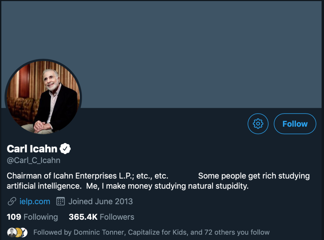Click the first follower avatar with suited man

[11, 232]
